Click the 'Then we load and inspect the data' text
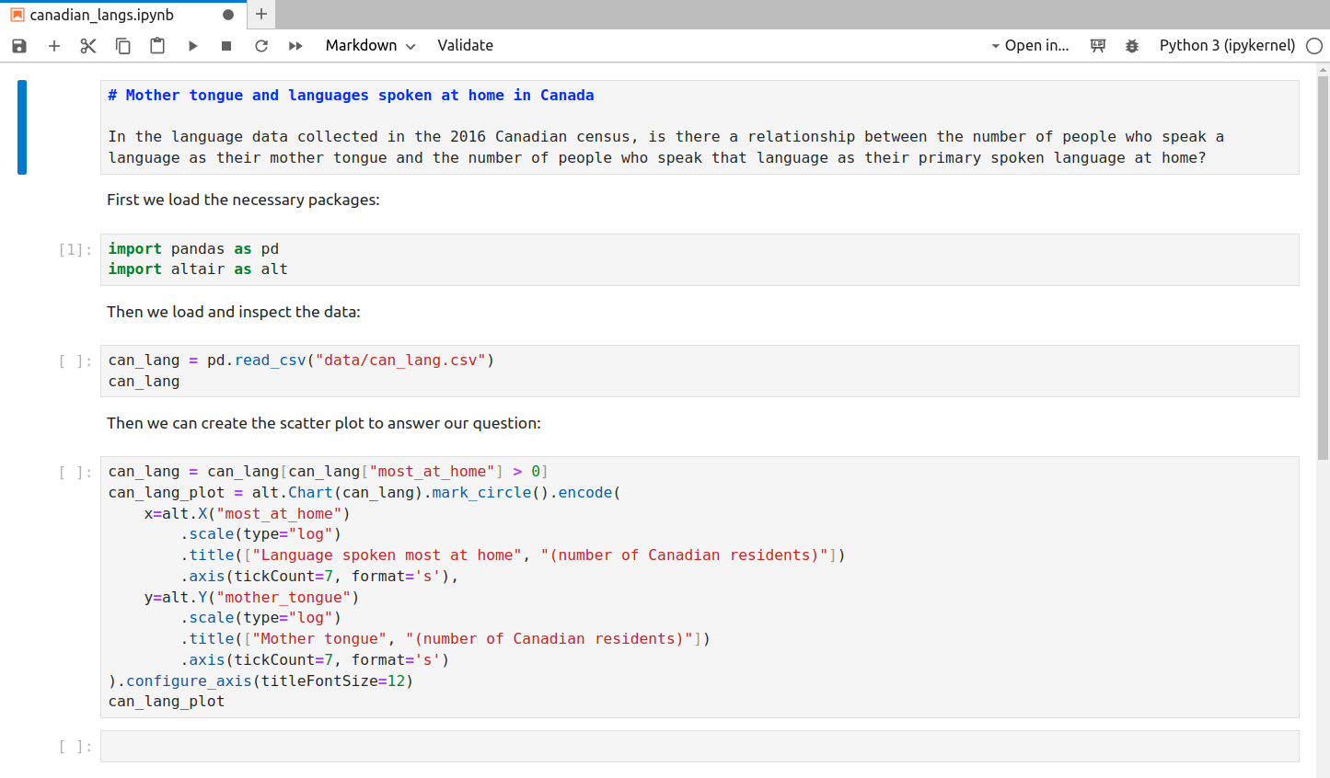This screenshot has height=778, width=1330. tap(234, 312)
